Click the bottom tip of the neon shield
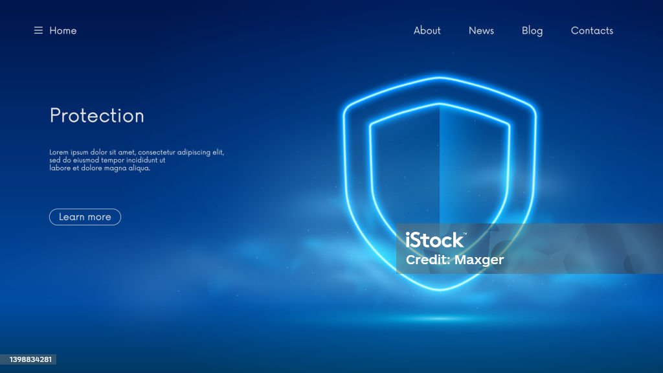The height and width of the screenshot is (373, 663). 440,288
